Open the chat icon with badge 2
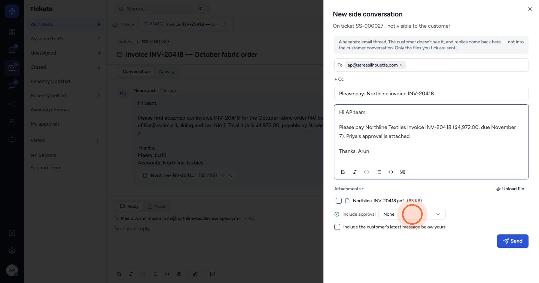This screenshot has width=539, height=283. (12, 86)
